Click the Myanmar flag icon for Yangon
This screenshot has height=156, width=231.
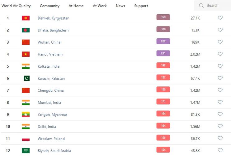click(26, 115)
